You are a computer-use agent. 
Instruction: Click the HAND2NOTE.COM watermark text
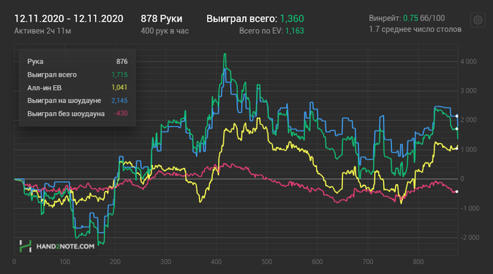point(65,247)
